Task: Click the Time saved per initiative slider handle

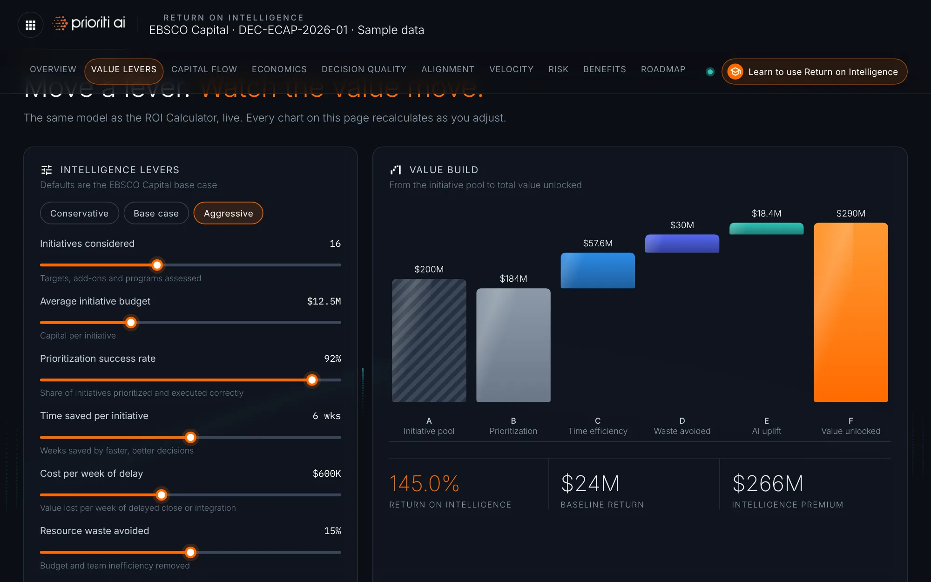Action: tap(190, 437)
